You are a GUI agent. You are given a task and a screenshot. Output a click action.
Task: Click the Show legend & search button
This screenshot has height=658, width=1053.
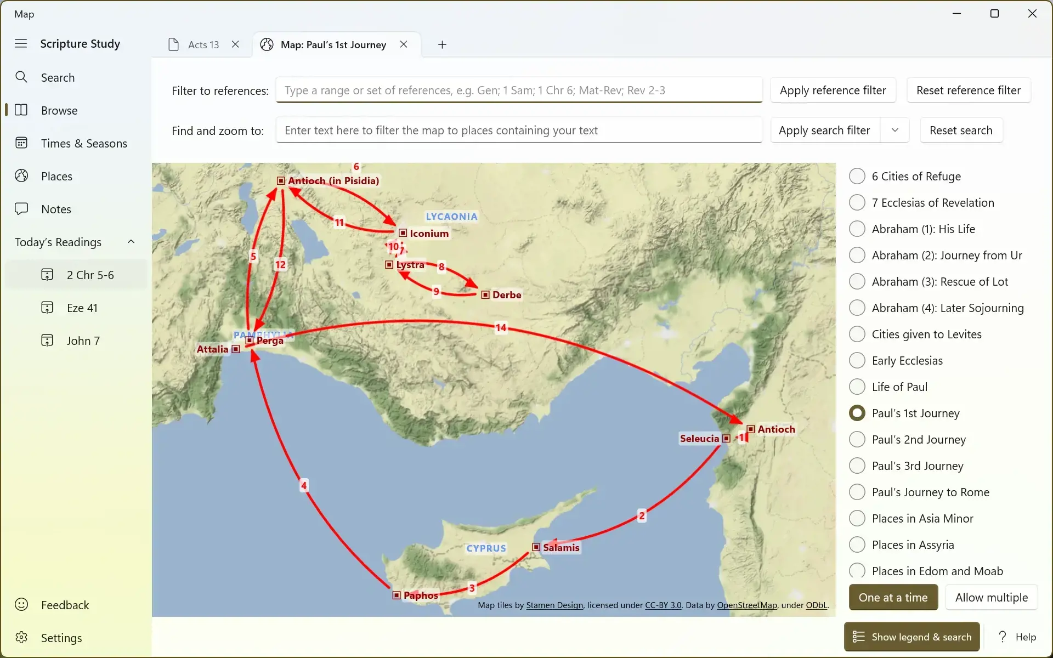click(x=911, y=637)
